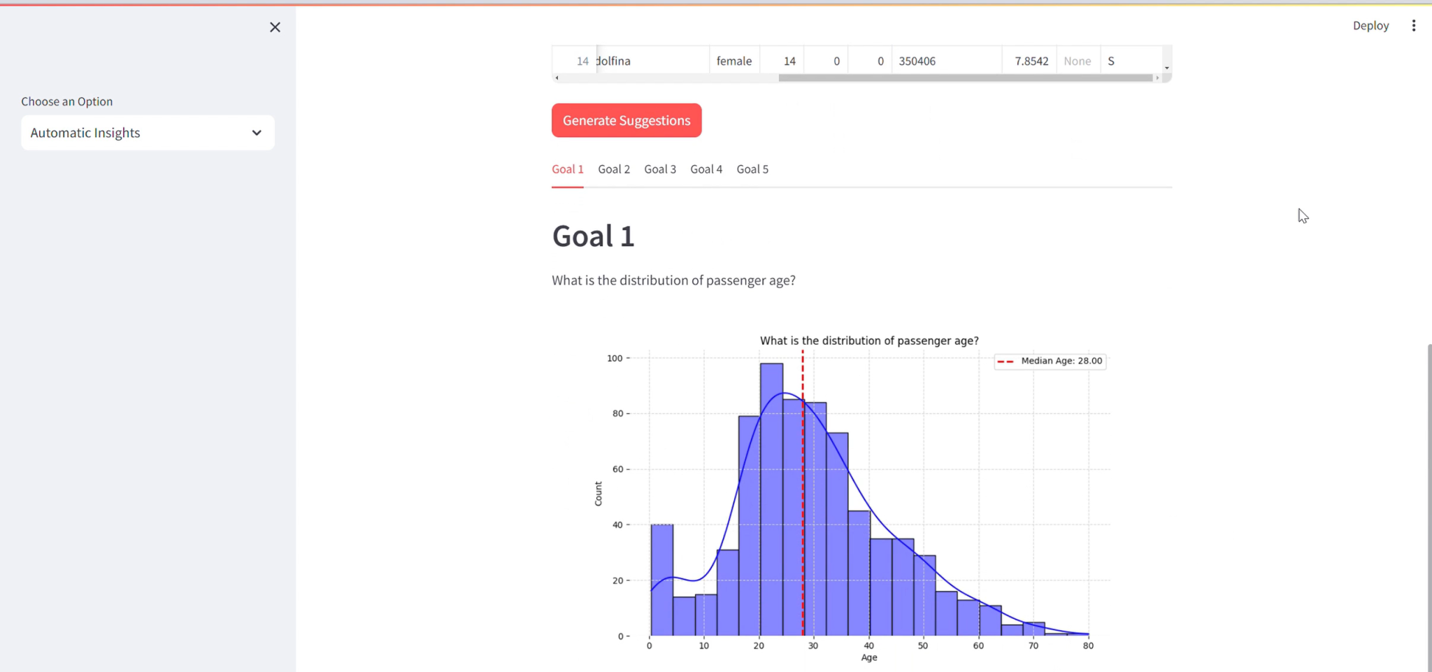
Task: Open the Automatic Insights dropdown
Action: [x=147, y=133]
